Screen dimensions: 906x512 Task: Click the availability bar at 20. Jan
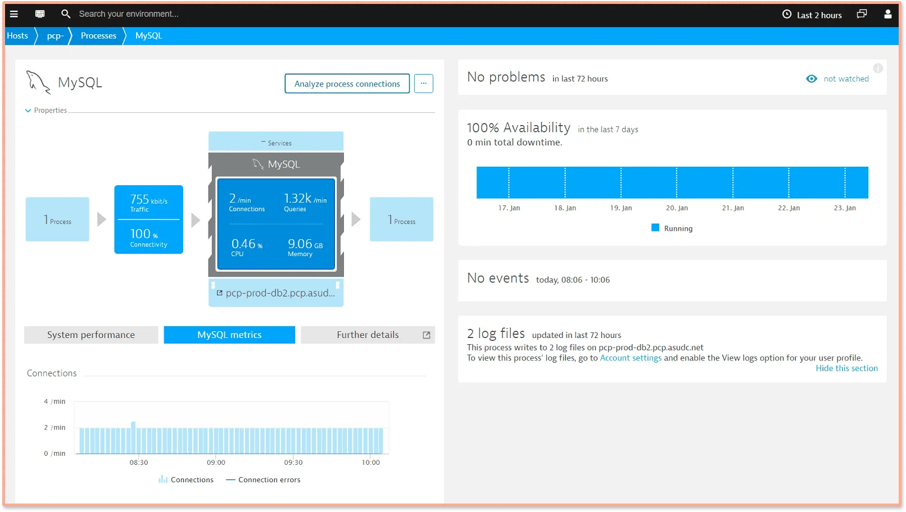(x=677, y=182)
